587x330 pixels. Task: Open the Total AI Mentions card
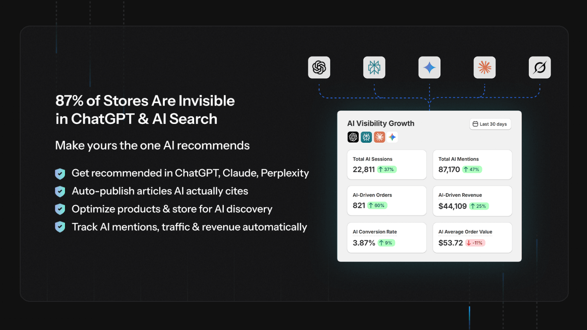(472, 165)
